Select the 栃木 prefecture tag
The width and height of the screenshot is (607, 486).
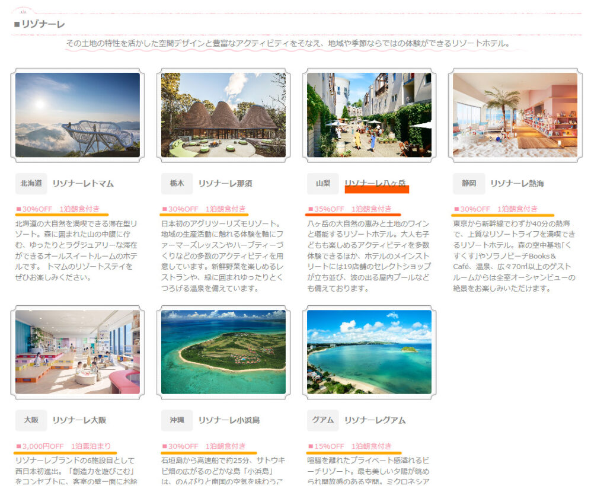[177, 184]
